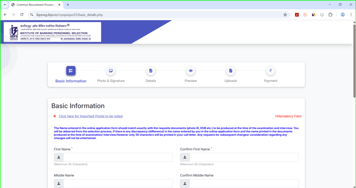Click the Basic Information step icon

click(71, 71)
